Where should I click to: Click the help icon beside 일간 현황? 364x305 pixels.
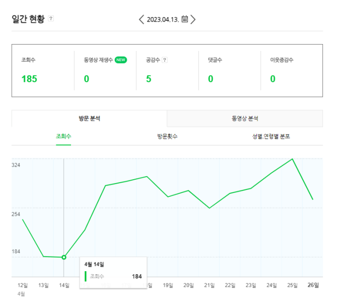(x=51, y=19)
